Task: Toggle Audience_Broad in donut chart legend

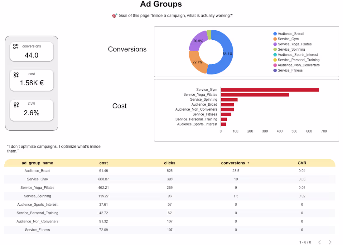Action: [288, 34]
